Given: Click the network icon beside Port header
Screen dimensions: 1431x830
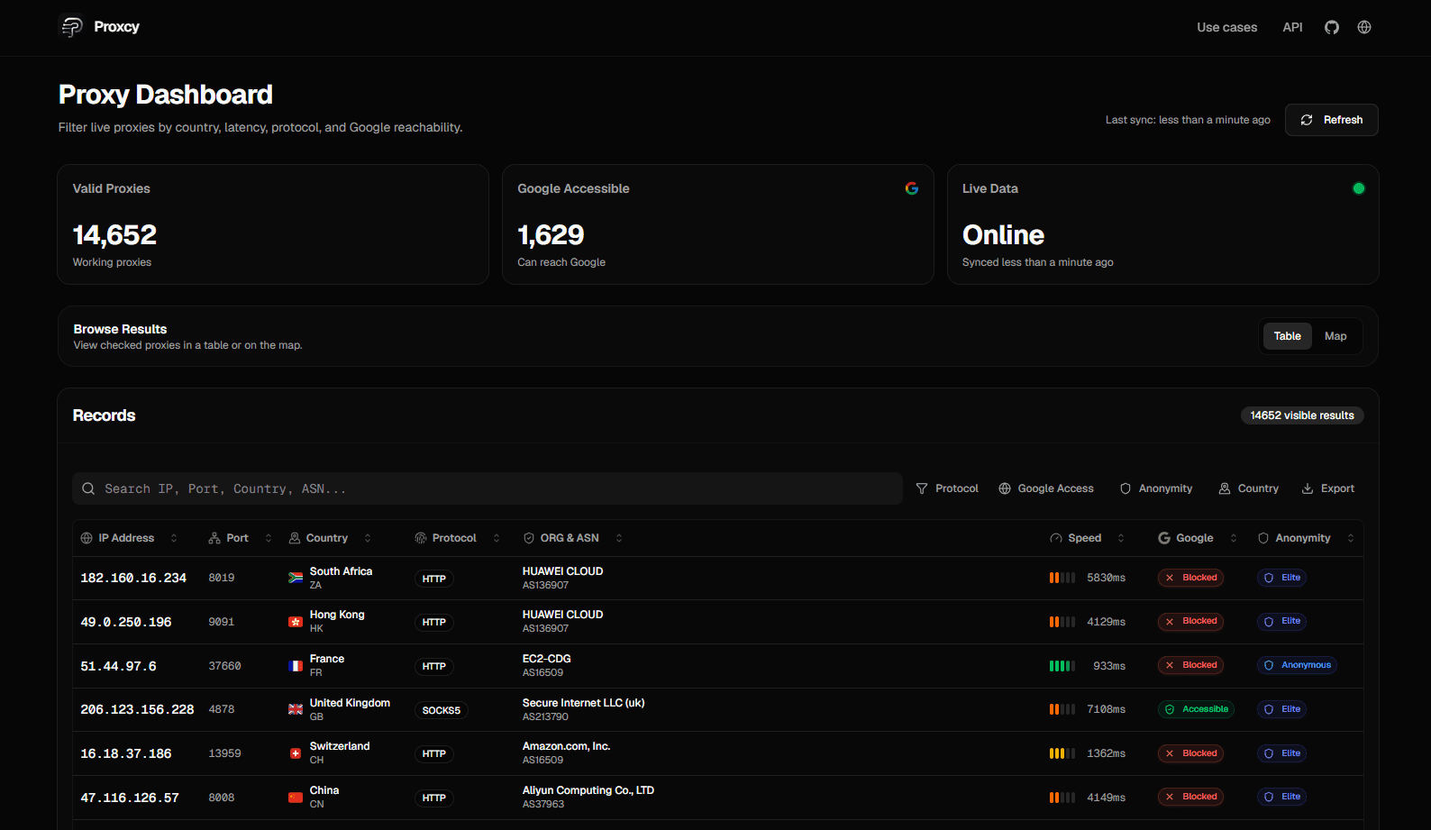Looking at the screenshot, I should [214, 538].
